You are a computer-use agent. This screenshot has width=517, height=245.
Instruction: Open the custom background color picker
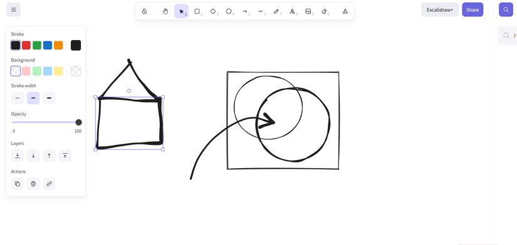(76, 71)
